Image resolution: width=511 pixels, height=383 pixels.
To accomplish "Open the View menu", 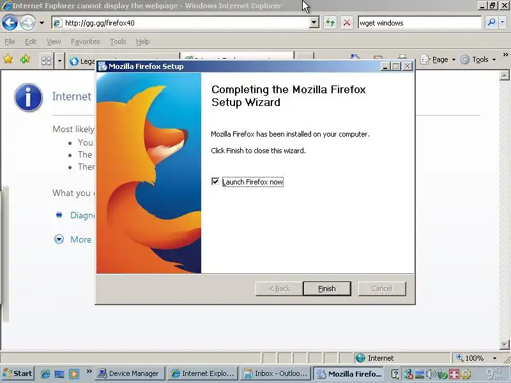I will (x=54, y=41).
